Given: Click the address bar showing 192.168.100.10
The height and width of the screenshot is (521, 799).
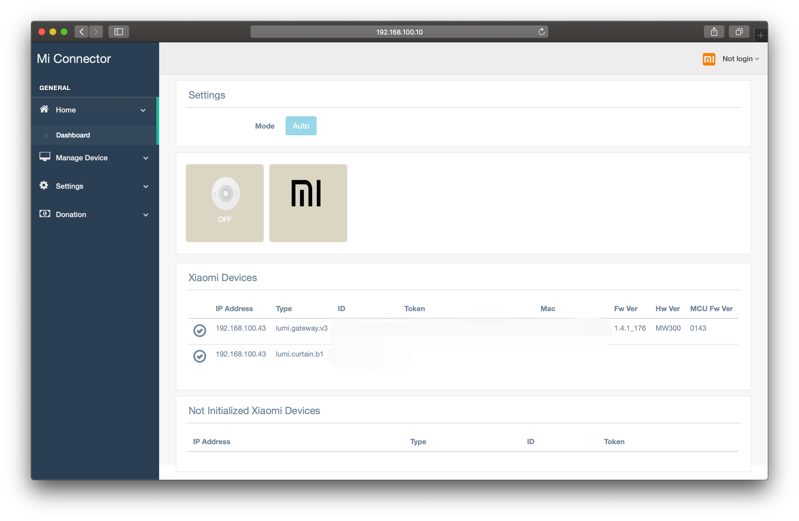Looking at the screenshot, I should point(399,32).
